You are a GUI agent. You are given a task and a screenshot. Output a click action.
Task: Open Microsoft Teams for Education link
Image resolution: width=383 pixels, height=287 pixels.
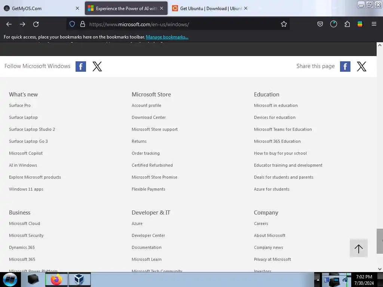click(x=283, y=129)
